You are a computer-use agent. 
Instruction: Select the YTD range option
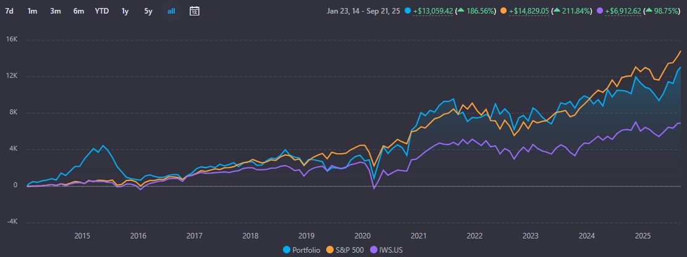pos(102,11)
